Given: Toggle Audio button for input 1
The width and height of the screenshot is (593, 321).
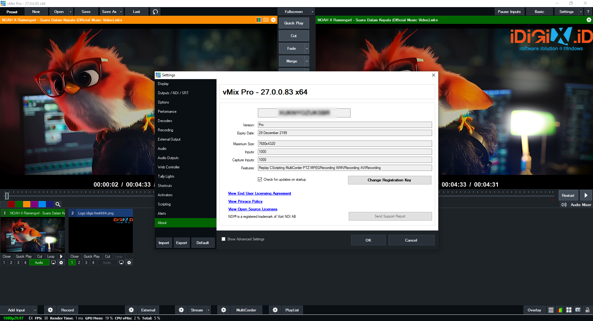Looking at the screenshot, I should (x=39, y=263).
